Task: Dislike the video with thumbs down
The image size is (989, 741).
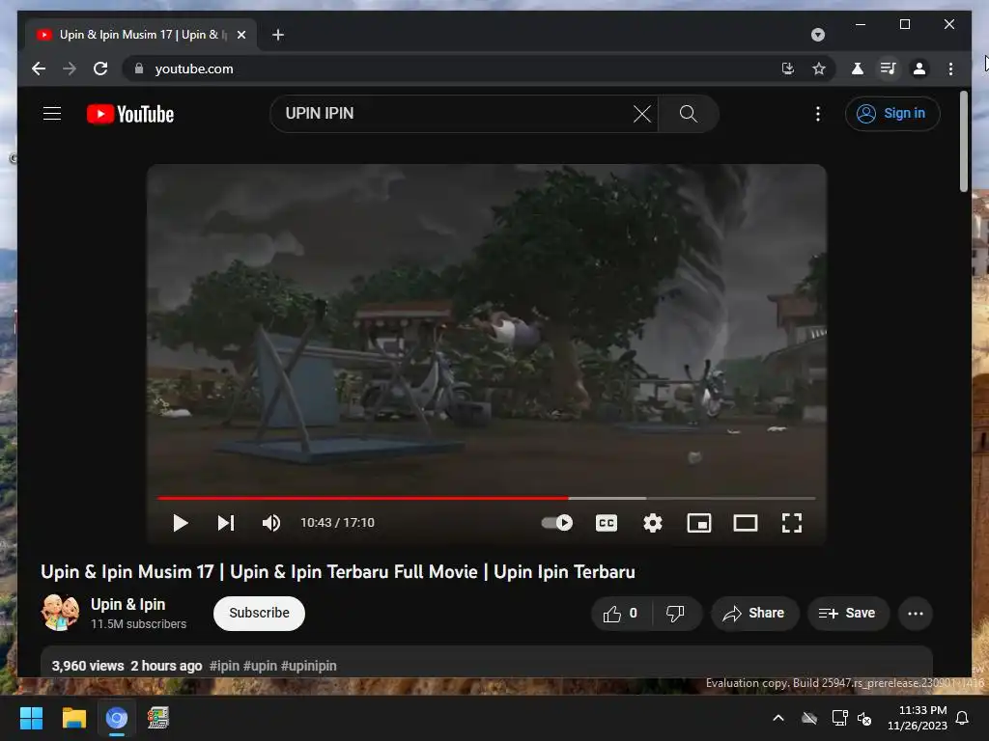Action: pos(675,613)
